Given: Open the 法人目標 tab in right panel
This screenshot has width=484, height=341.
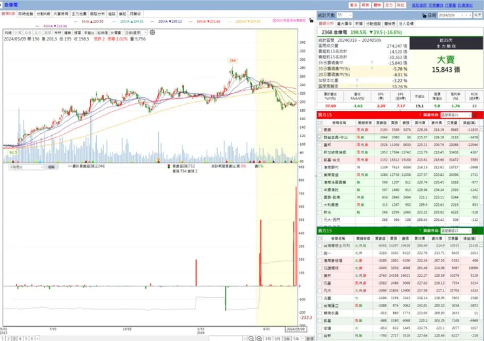Looking at the screenshot, I should pos(406,24).
